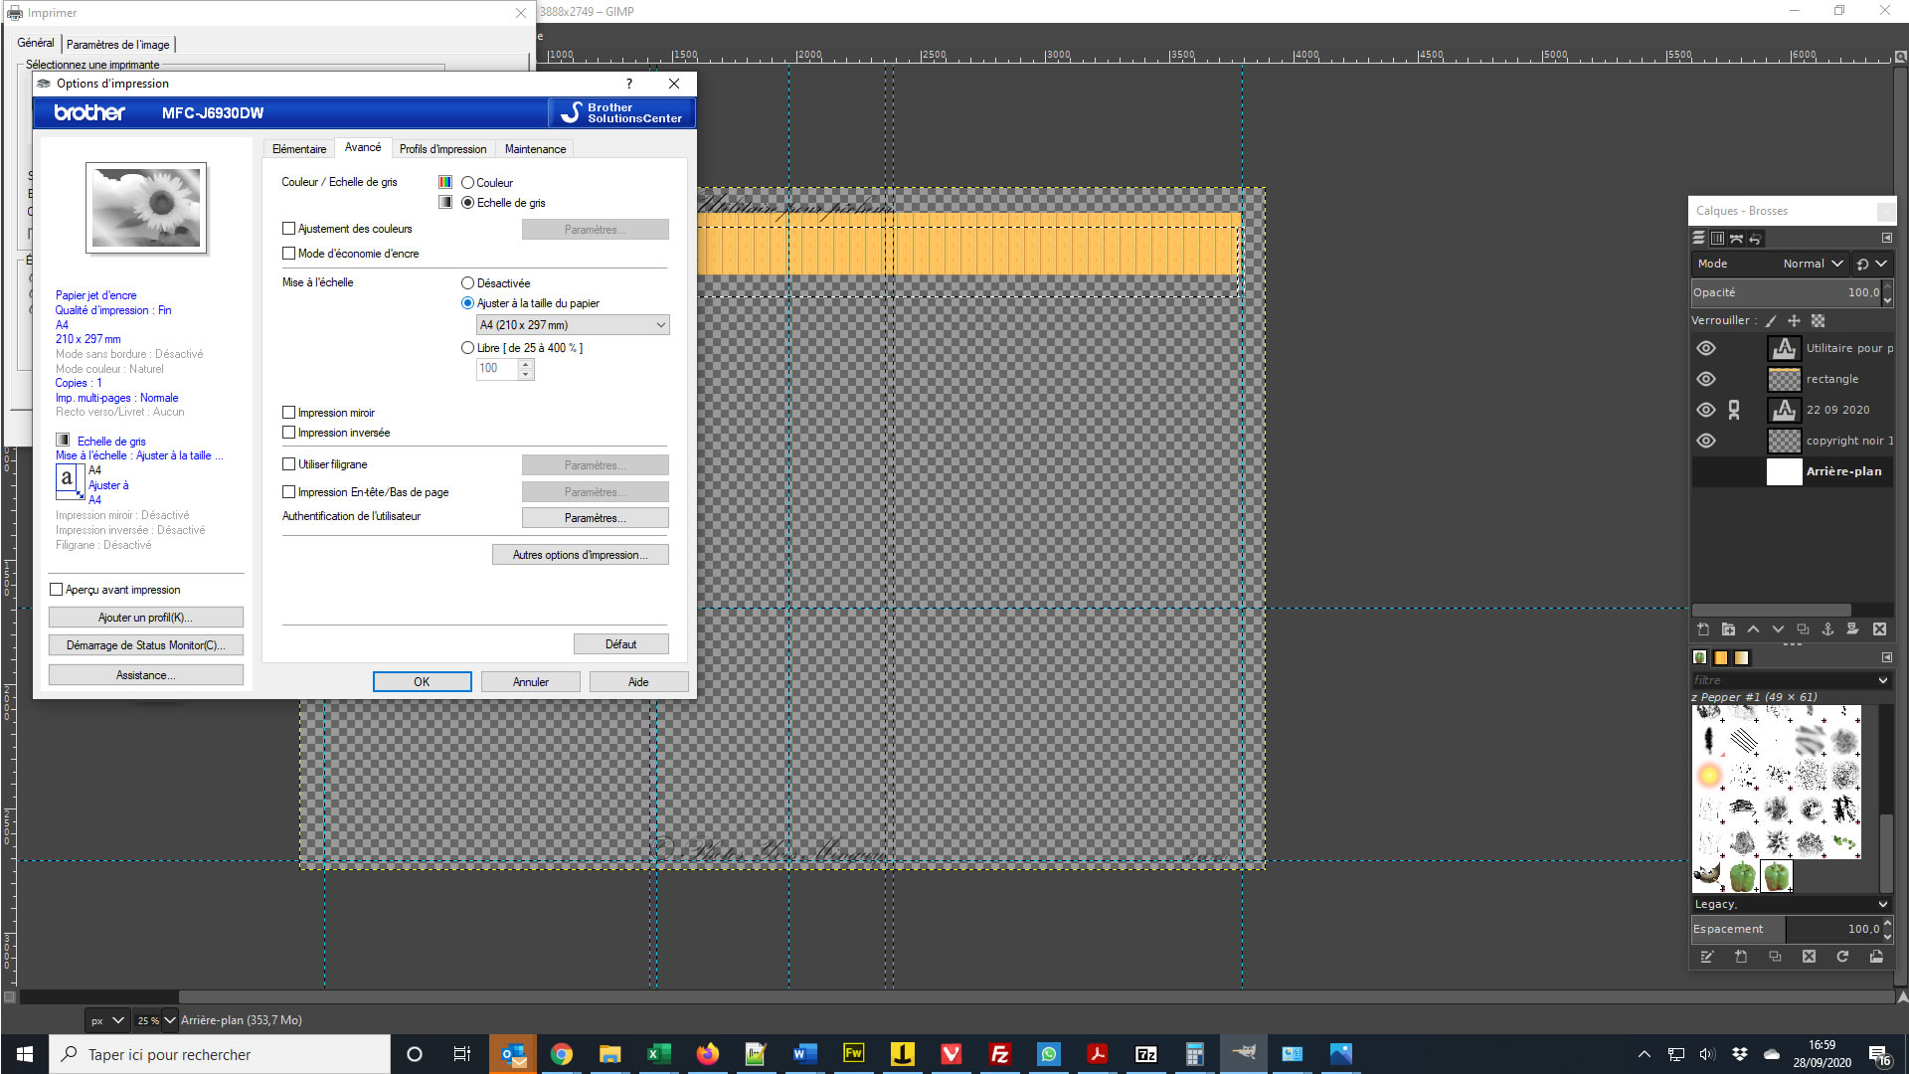The image size is (1909, 1074).
Task: Click the Opacité slider in layers panel
Action: point(1780,292)
